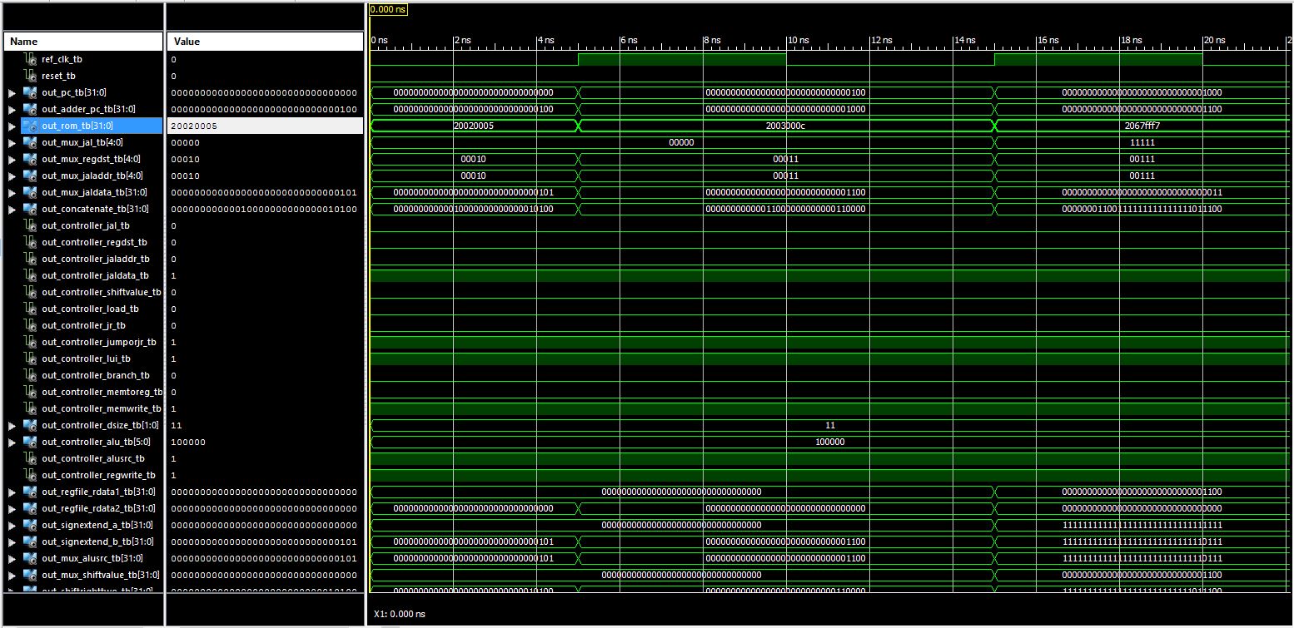Click the 20 ns mark on time ruler
Viewport: 1294px width, 628px height.
point(1214,40)
